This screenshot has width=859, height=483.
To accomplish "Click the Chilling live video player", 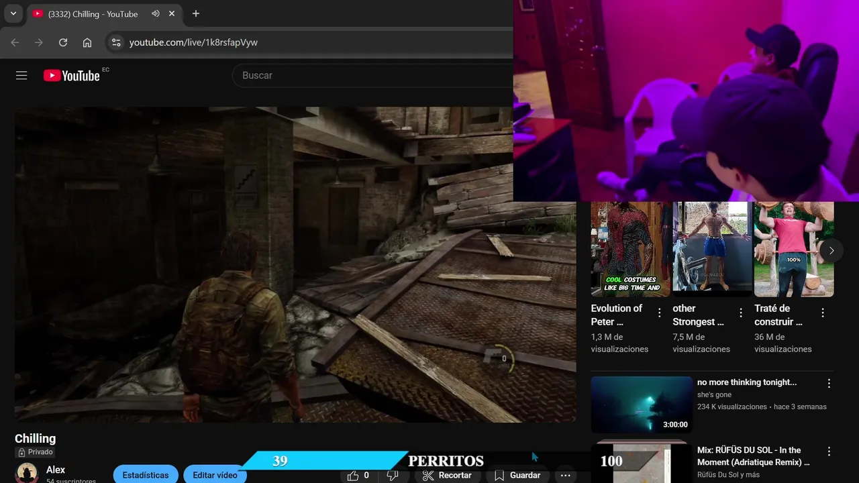I will pyautogui.click(x=295, y=264).
